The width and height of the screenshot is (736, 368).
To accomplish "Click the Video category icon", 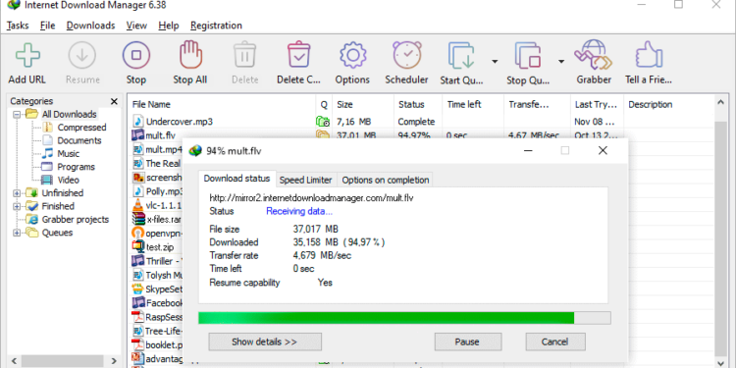I will (x=47, y=180).
